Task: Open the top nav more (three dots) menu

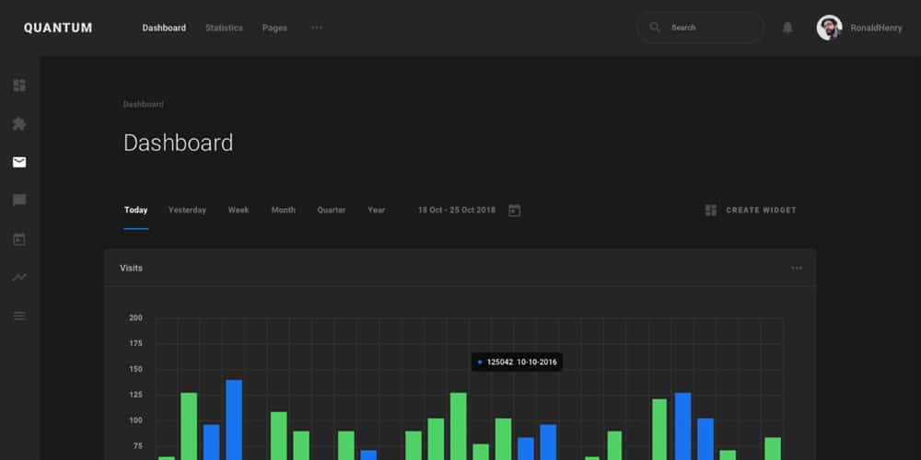Action: tap(317, 28)
